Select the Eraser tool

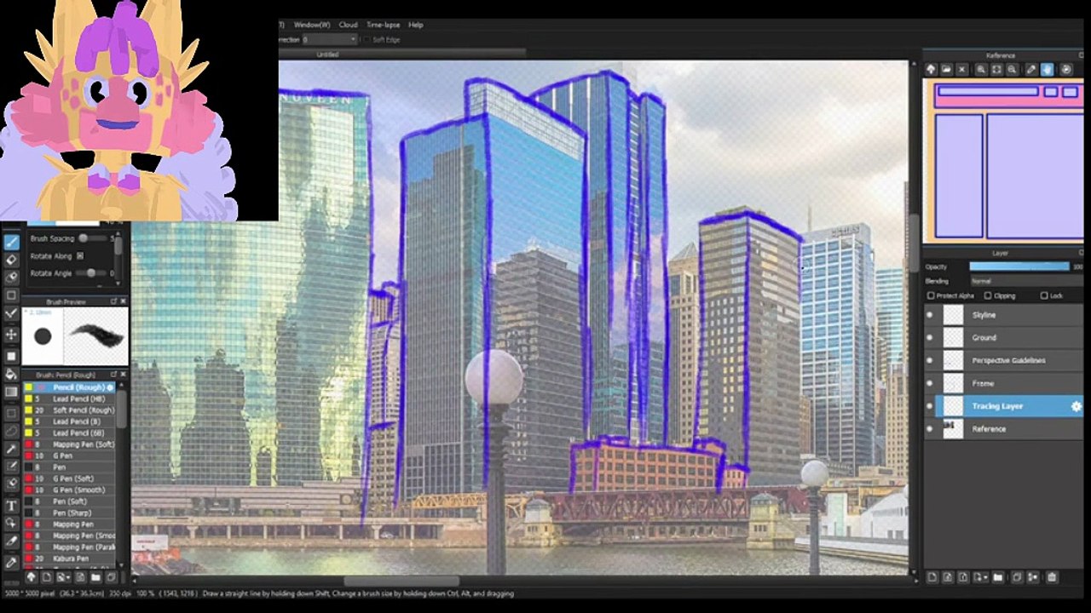click(12, 260)
